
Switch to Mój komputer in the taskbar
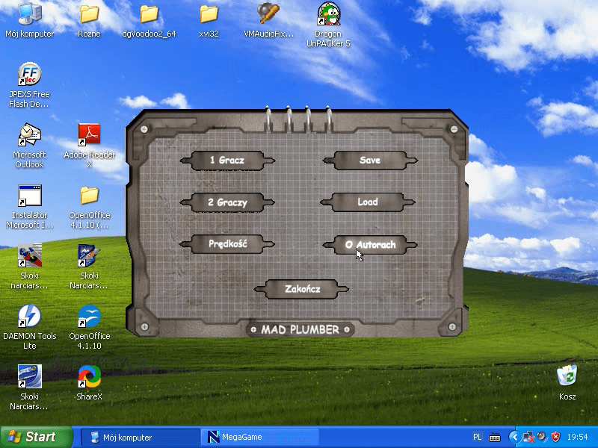141,437
